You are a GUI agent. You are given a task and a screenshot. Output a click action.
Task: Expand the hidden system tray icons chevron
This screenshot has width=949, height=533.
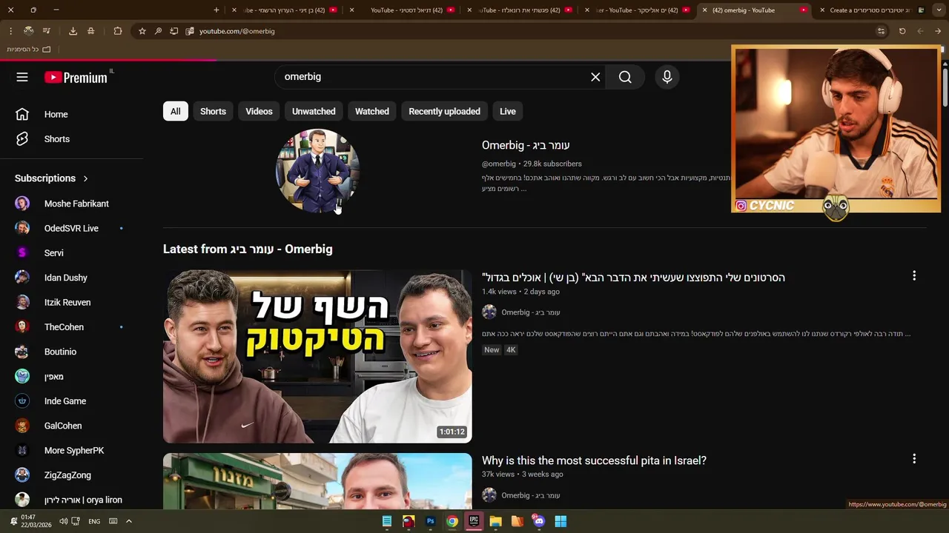coord(128,521)
